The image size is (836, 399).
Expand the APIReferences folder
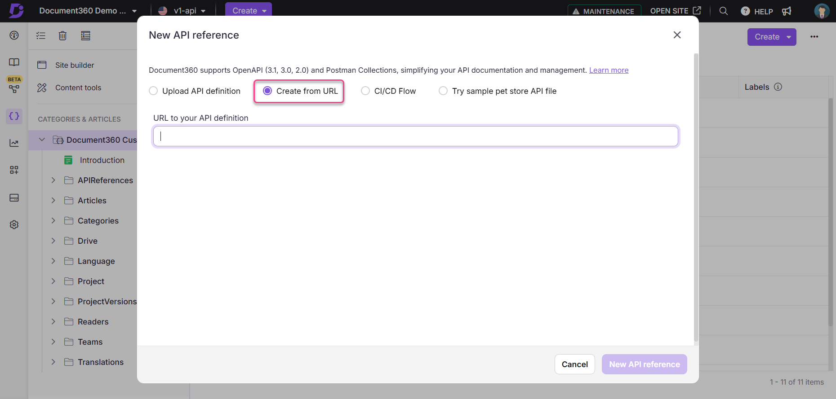(53, 180)
